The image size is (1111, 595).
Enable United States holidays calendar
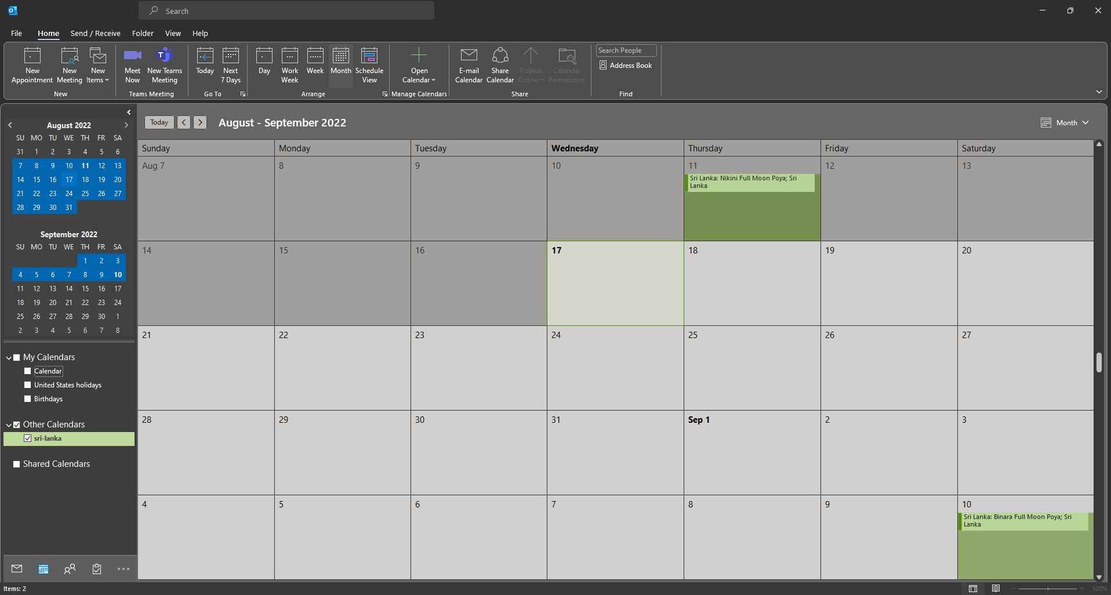click(x=27, y=385)
